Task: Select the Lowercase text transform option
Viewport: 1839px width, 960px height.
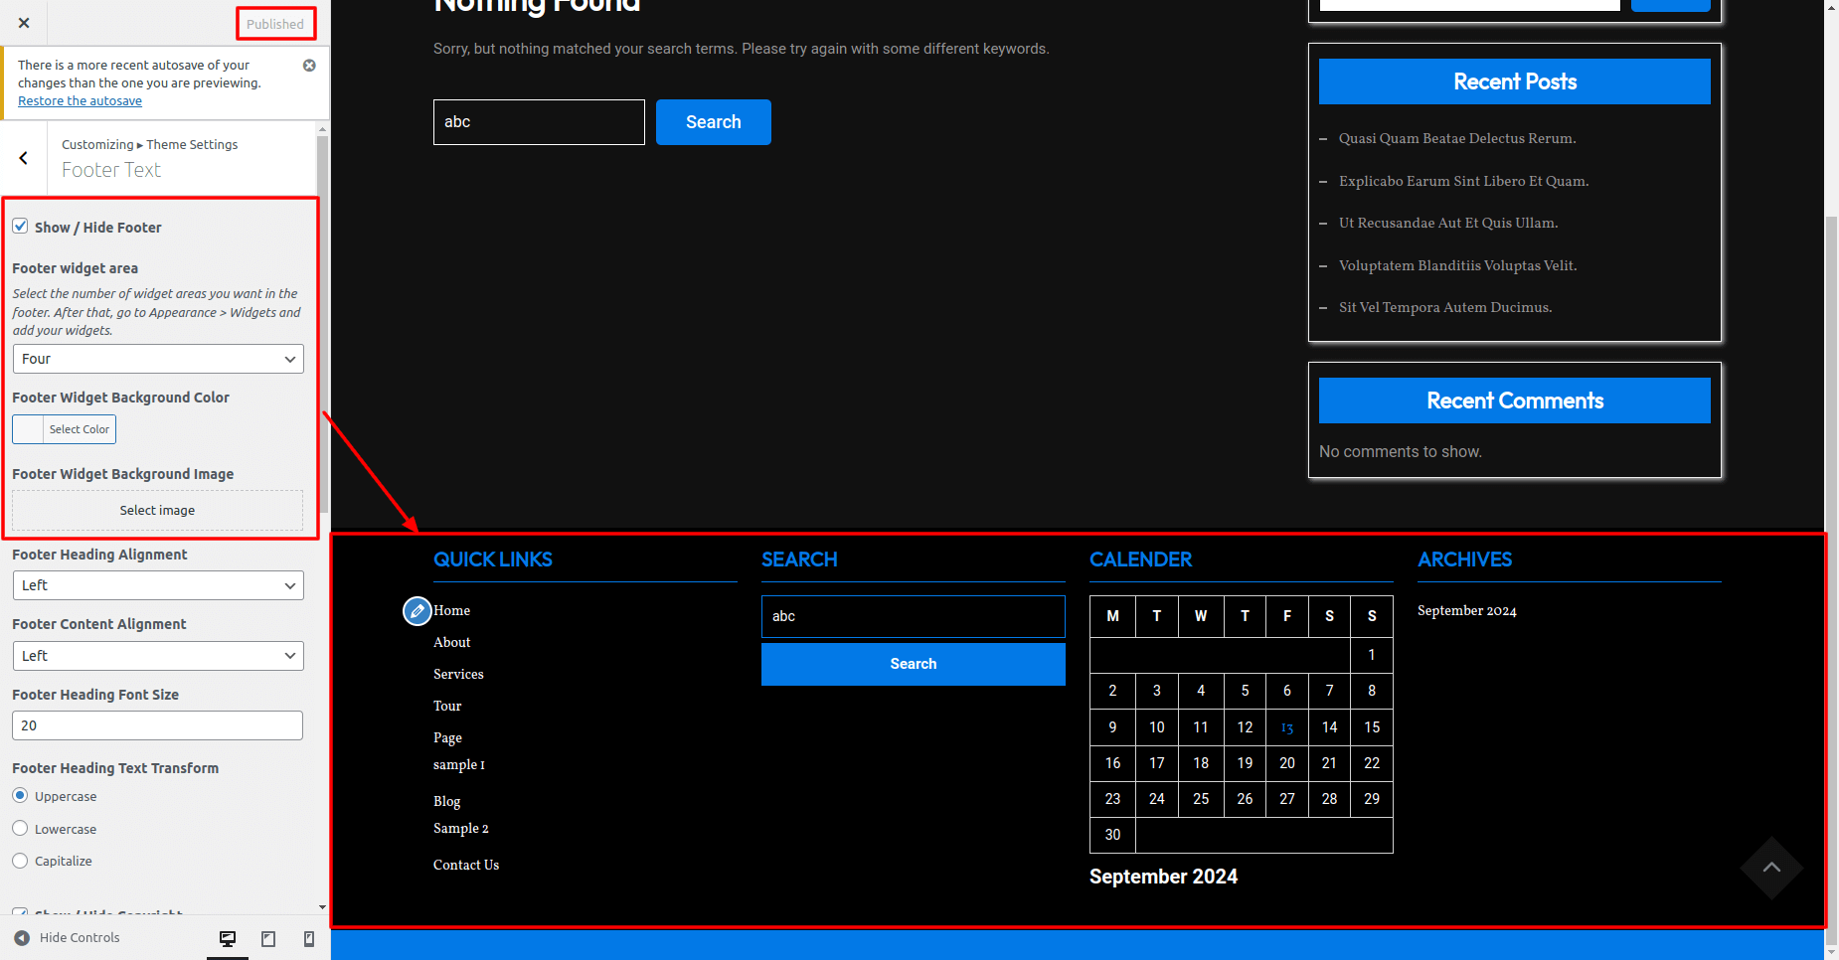Action: [20, 829]
